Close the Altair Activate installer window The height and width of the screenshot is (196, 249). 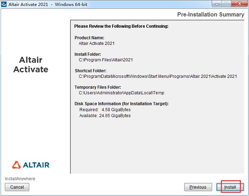tap(239, 4)
